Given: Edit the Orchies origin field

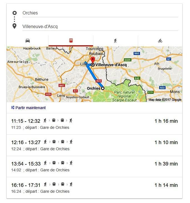Looking at the screenshot, I should click(100, 13).
